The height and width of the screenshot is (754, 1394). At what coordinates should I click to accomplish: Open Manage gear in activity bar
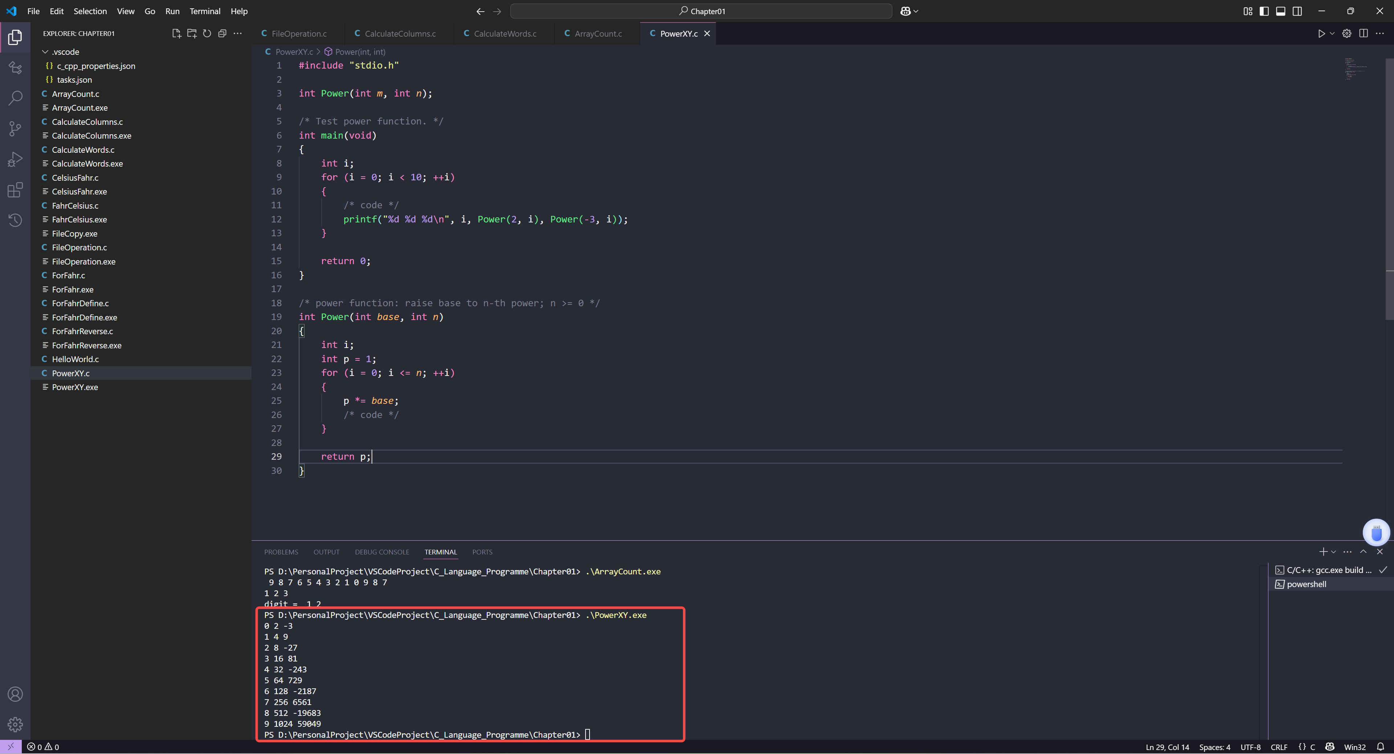15,724
